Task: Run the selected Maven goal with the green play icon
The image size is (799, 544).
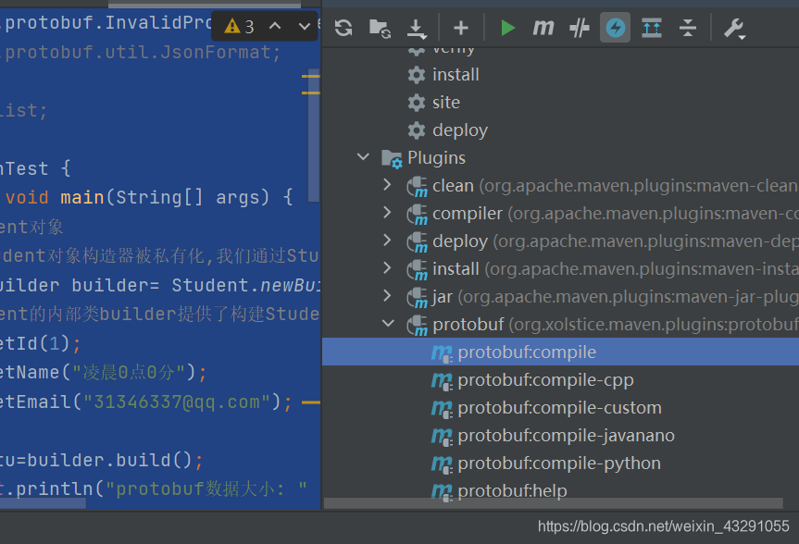Action: 507,28
